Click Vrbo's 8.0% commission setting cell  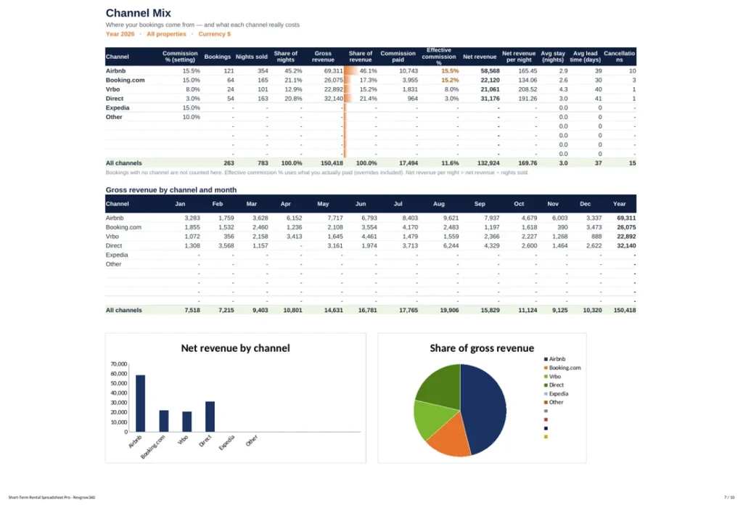[x=193, y=89]
